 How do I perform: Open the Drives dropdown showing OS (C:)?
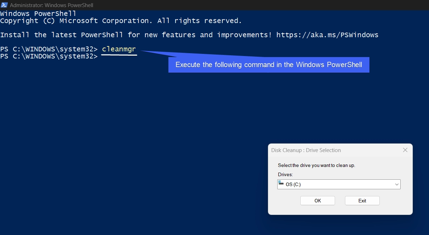click(x=339, y=184)
